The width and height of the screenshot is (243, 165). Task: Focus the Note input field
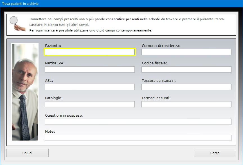tap(138, 138)
